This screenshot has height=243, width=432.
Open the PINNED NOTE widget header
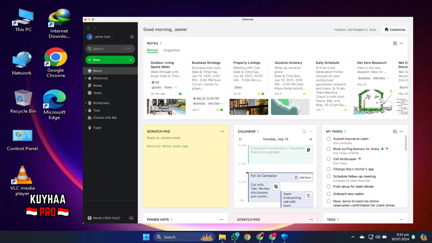[160, 220]
